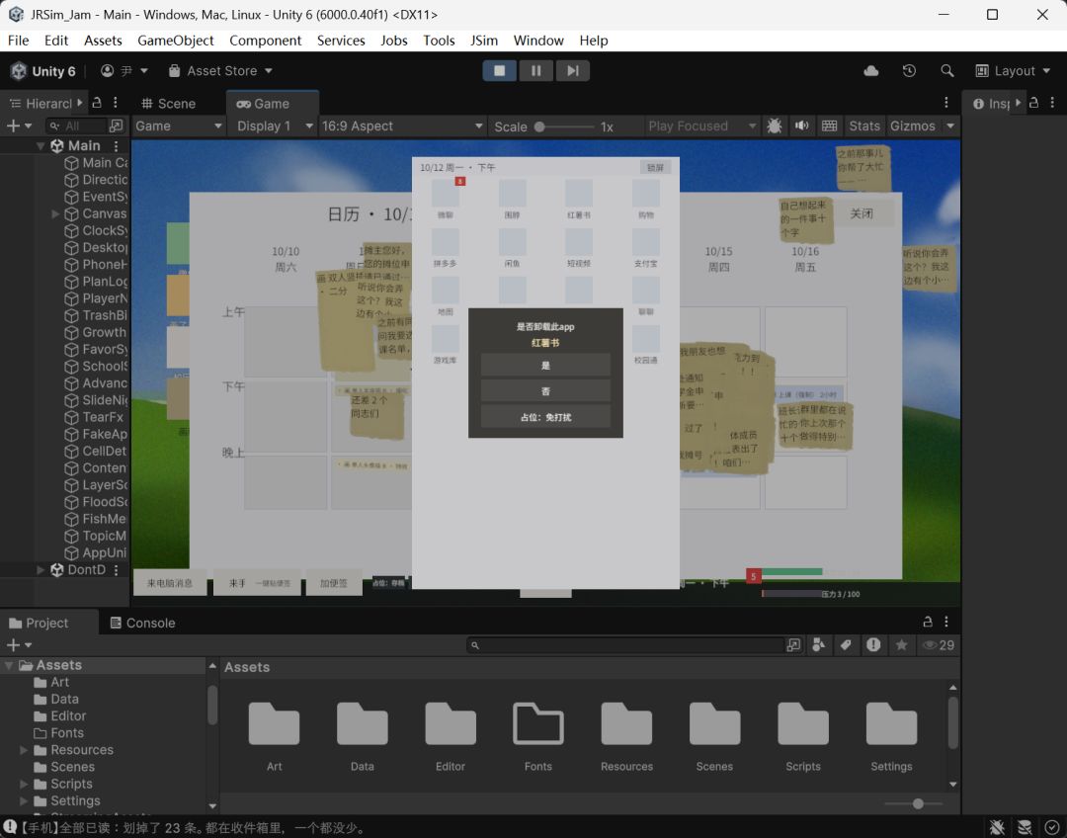This screenshot has height=838, width=1067.
Task: Open Game view three-dot menu
Action: (945, 103)
